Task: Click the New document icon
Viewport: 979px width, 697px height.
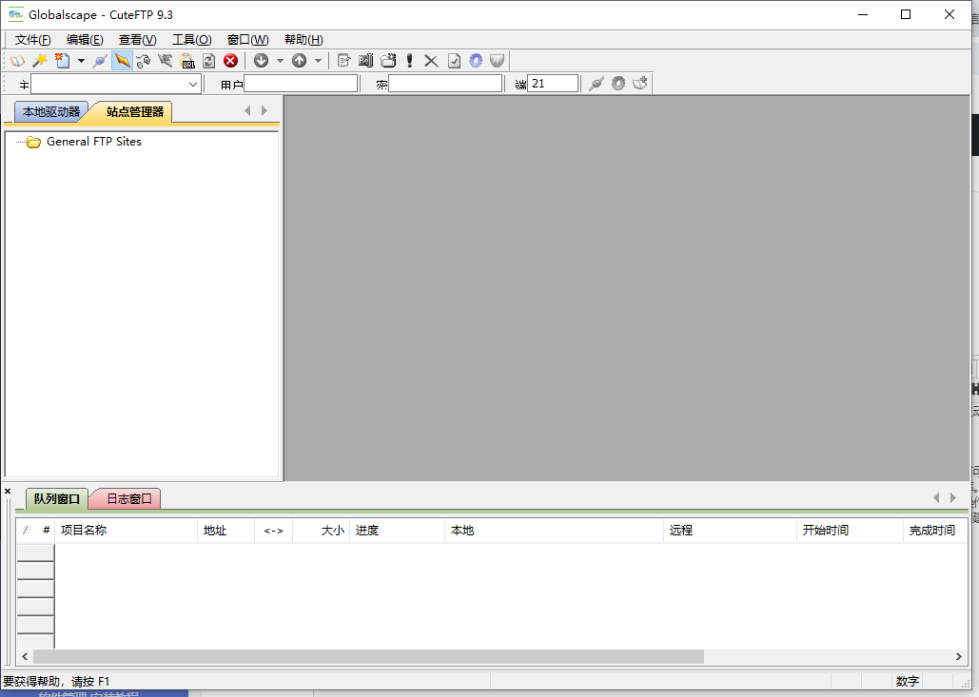Action: pos(62,61)
